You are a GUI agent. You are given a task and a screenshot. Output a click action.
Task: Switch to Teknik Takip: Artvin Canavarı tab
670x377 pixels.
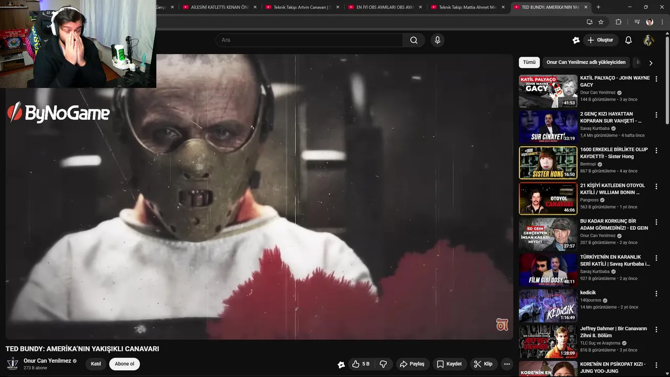click(x=302, y=7)
